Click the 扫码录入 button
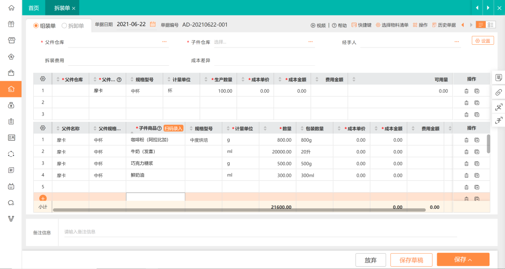Image resolution: width=505 pixels, height=269 pixels. (173, 128)
